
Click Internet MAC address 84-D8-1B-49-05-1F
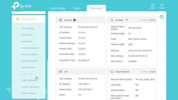coord(88,27)
